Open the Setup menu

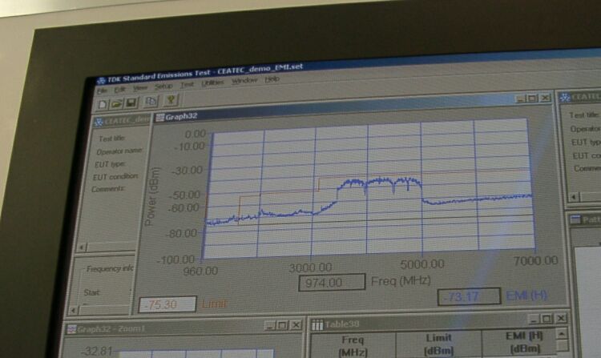[x=163, y=86]
